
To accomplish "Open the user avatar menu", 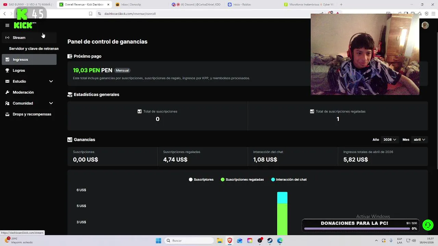I will pyautogui.click(x=425, y=25).
